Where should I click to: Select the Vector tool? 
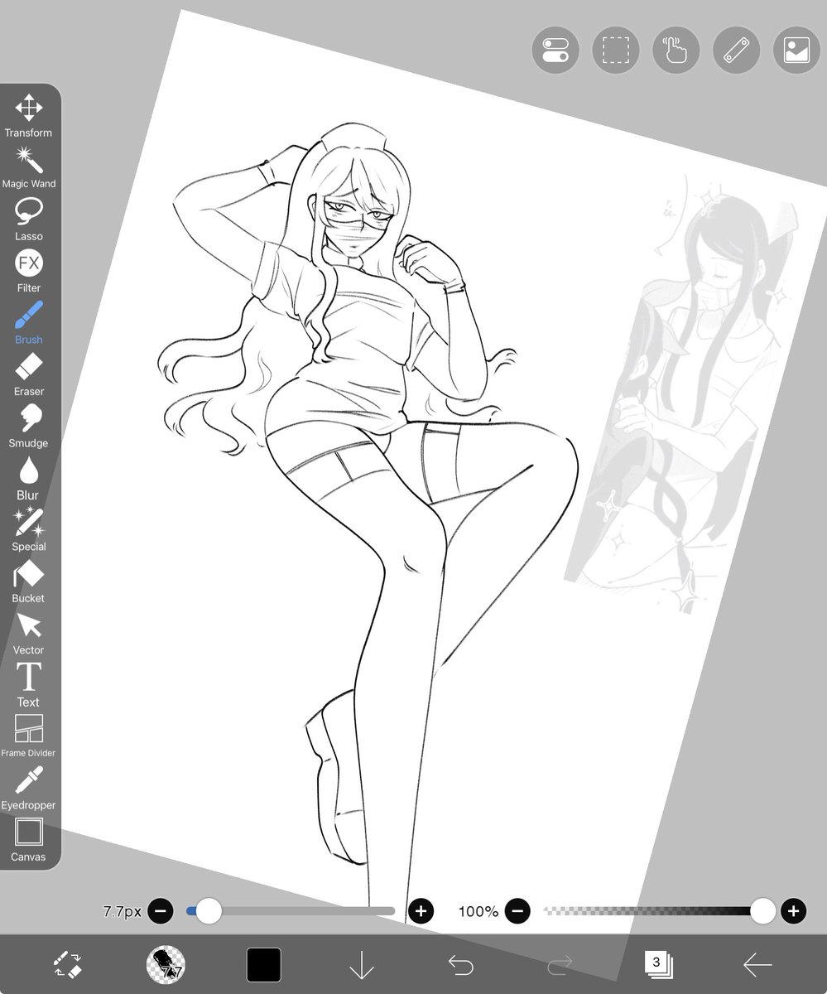(x=29, y=634)
